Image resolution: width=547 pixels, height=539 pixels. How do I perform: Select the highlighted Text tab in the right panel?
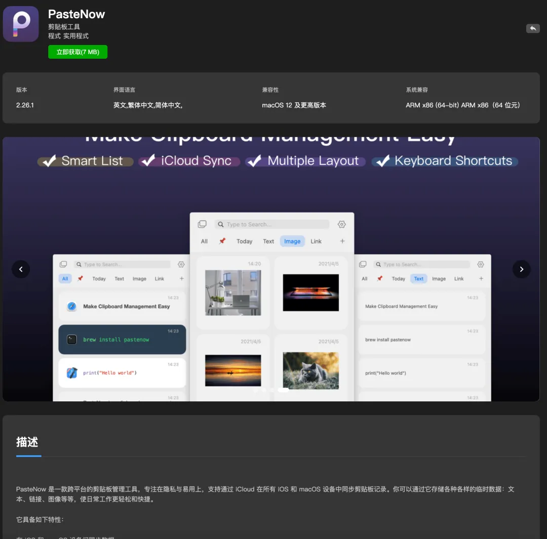coord(419,278)
